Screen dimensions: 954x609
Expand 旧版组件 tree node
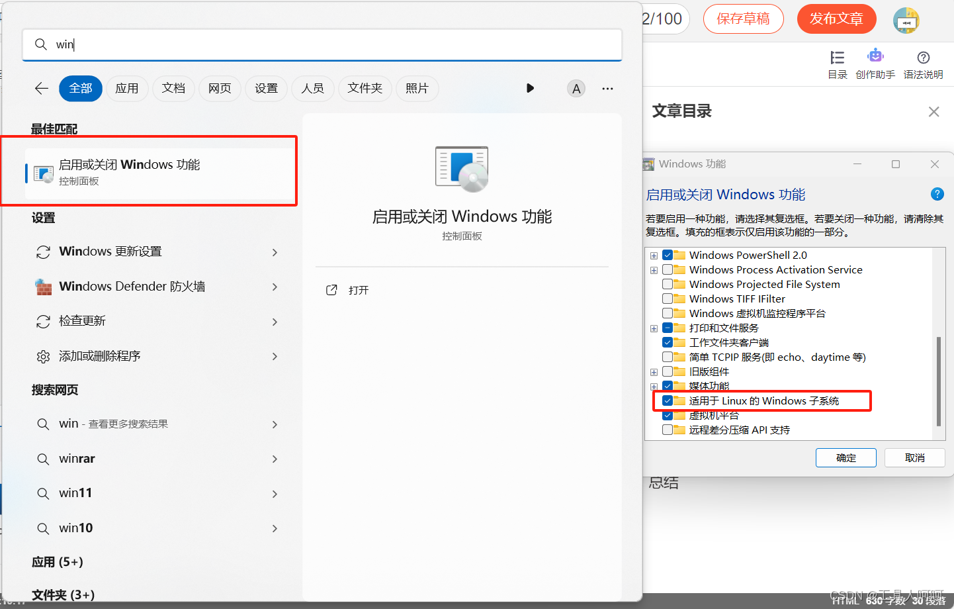(x=654, y=372)
